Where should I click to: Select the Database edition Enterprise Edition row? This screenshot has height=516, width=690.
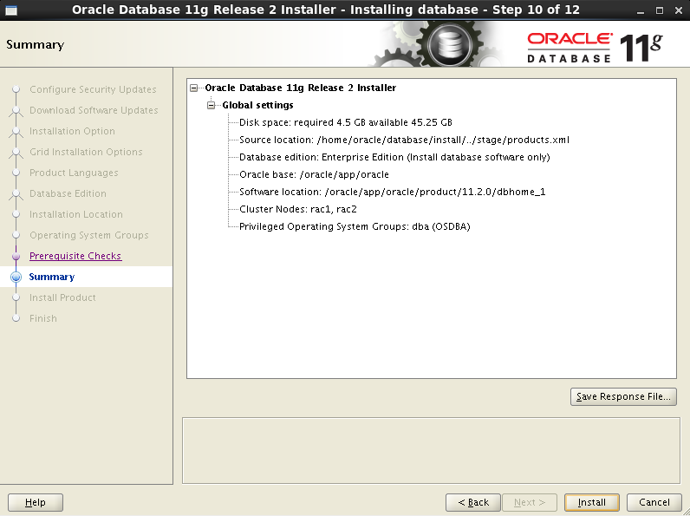(394, 157)
